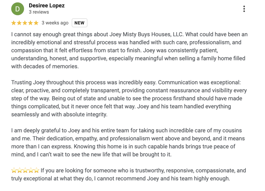Select the first paragraph of review text

coord(129,50)
